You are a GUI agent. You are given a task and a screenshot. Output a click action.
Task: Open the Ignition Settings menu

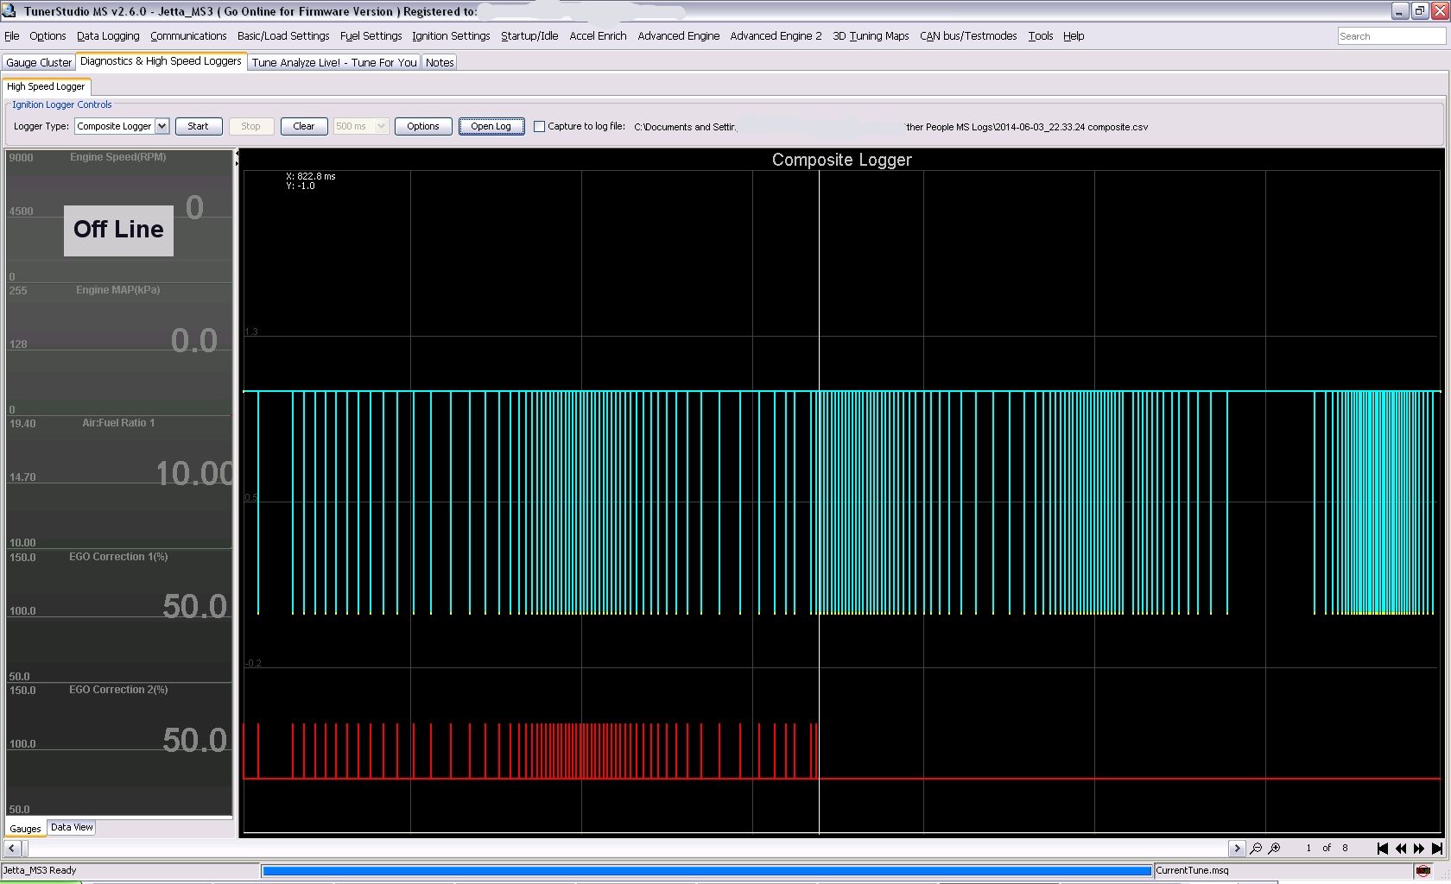[451, 36]
